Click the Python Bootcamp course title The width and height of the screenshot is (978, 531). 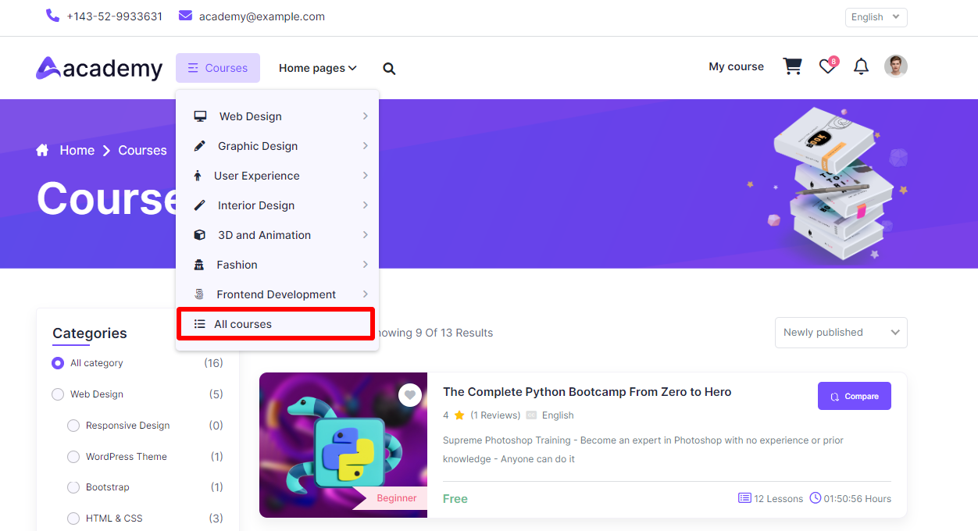pos(587,392)
